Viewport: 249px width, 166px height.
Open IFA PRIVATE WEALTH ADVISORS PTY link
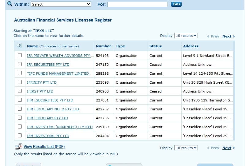60,56
